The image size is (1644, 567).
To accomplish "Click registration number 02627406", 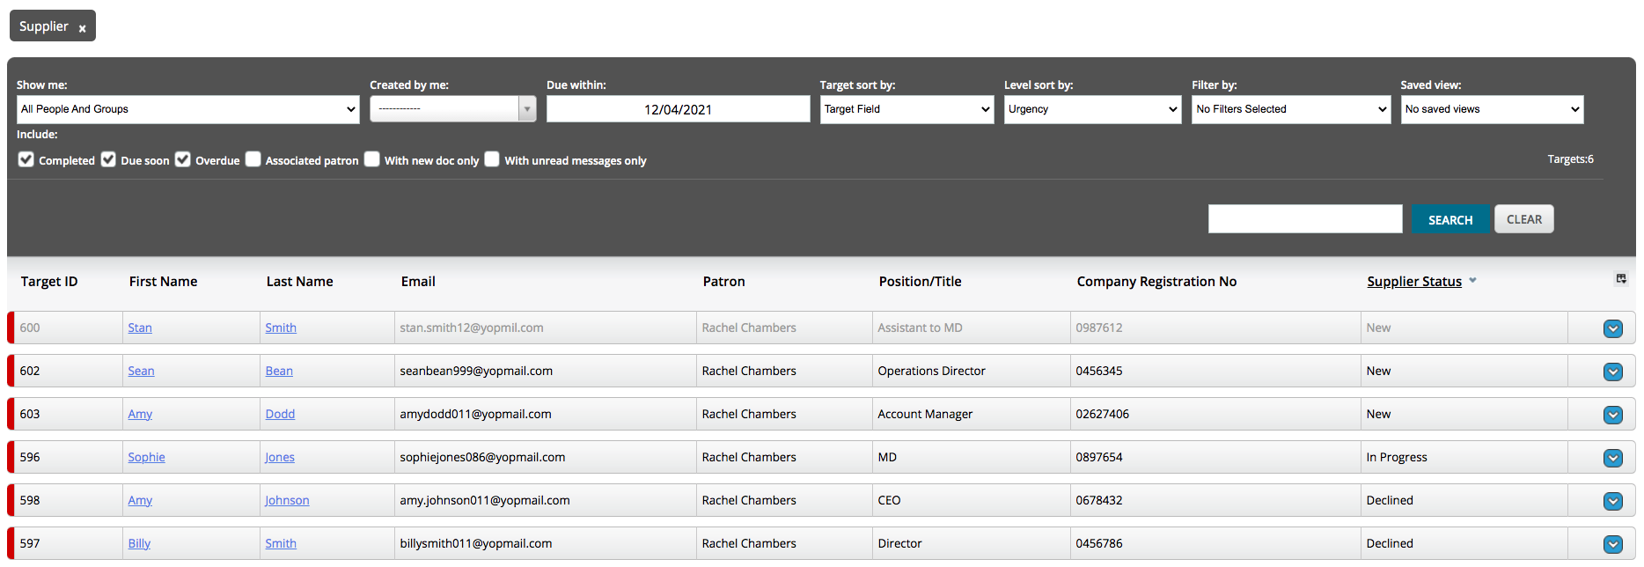I will (1102, 414).
